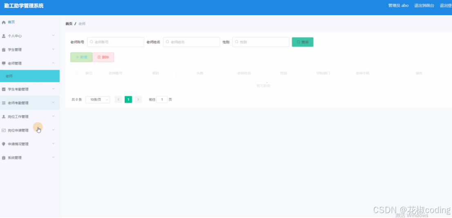The width and height of the screenshot is (452, 218).
Task: Click the monitor icon beside 老师管理
Action: [x=4, y=63]
